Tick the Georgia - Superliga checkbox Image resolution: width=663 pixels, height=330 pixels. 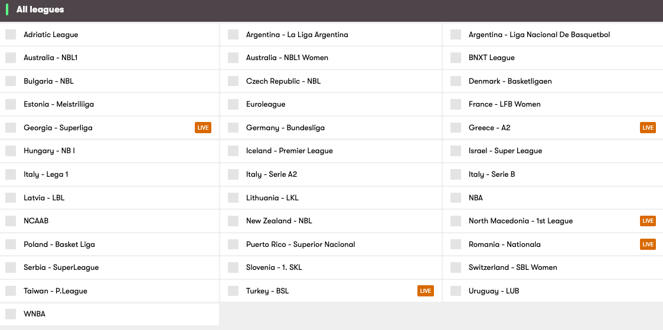[11, 127]
